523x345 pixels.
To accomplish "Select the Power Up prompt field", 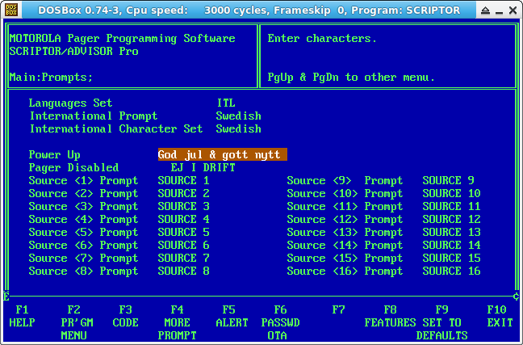I will (223, 154).
